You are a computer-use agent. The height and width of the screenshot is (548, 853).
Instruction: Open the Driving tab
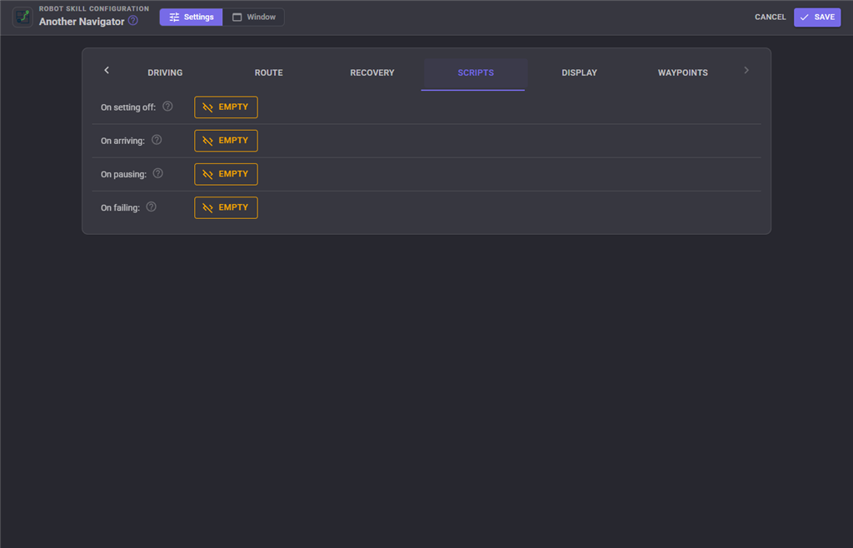click(x=166, y=72)
